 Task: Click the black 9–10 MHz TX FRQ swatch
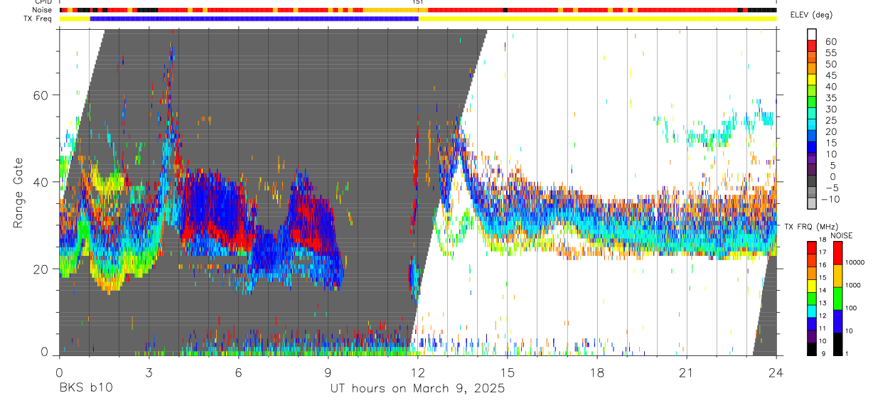pos(812,348)
